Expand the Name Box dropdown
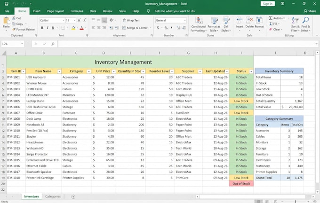The image size is (320, 203). pos(22,44)
